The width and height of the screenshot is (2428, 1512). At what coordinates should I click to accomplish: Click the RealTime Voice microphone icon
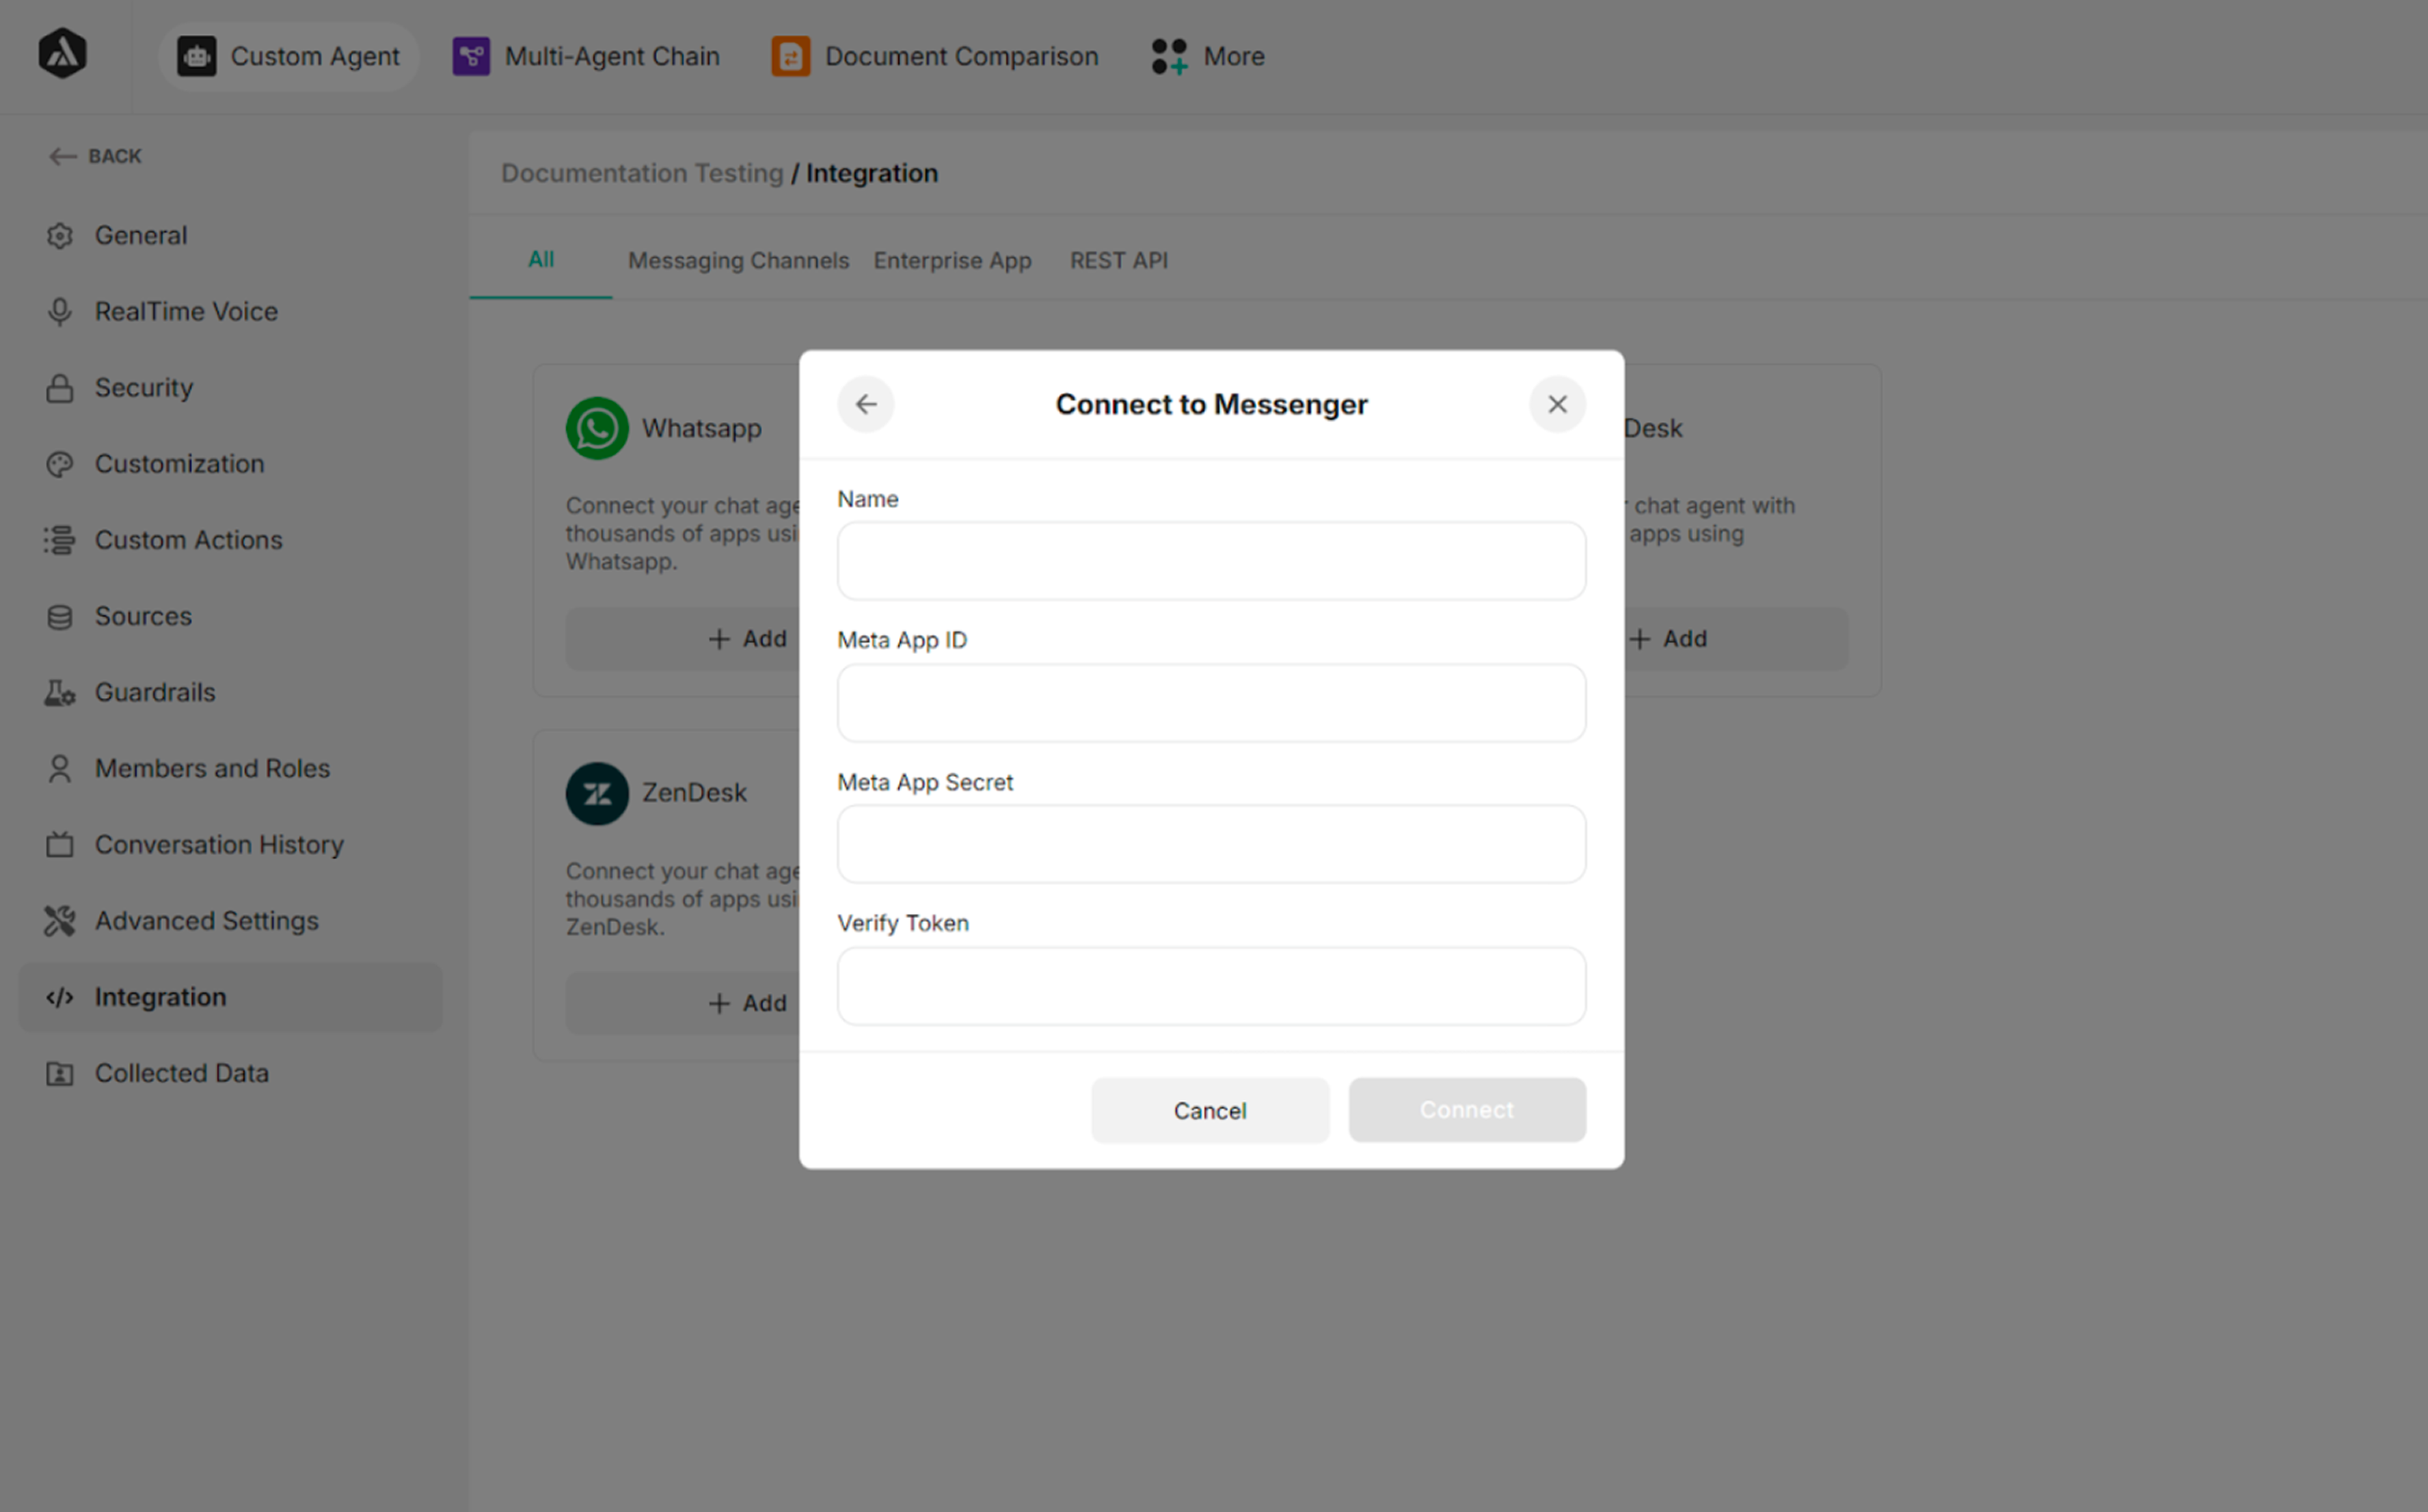pyautogui.click(x=60, y=311)
